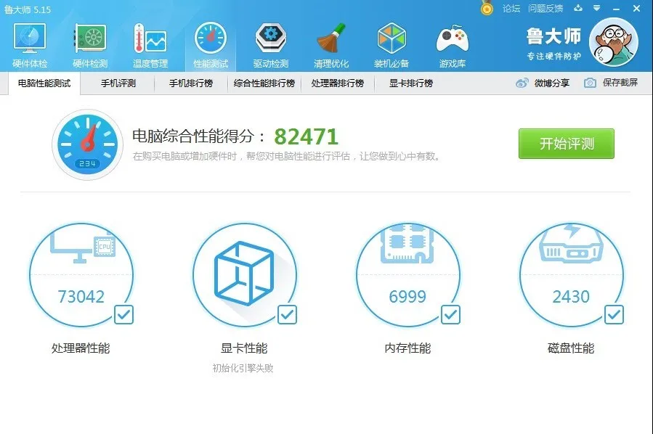Switch to 手机评测 tab
Viewport: 653px width, 434px height.
click(118, 83)
